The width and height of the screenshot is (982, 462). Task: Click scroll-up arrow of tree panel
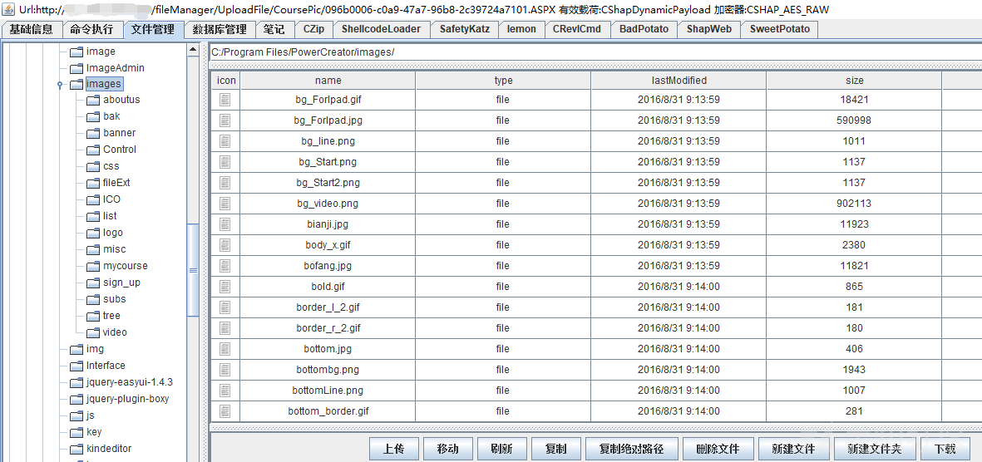193,50
